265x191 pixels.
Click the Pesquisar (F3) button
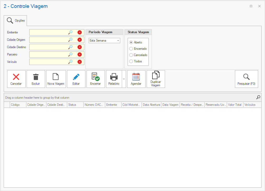point(246,79)
